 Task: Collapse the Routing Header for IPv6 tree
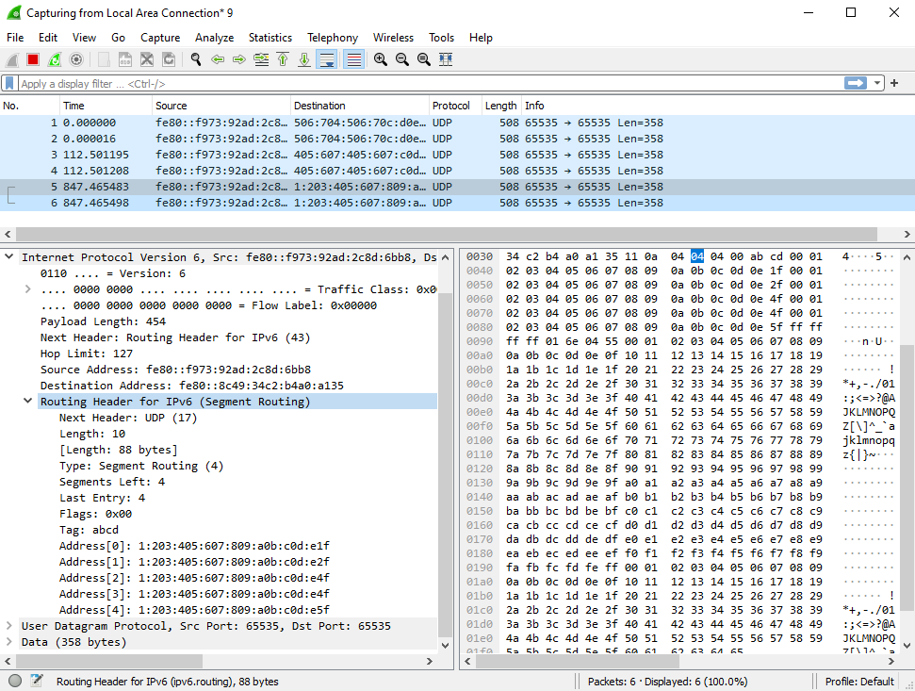point(29,401)
